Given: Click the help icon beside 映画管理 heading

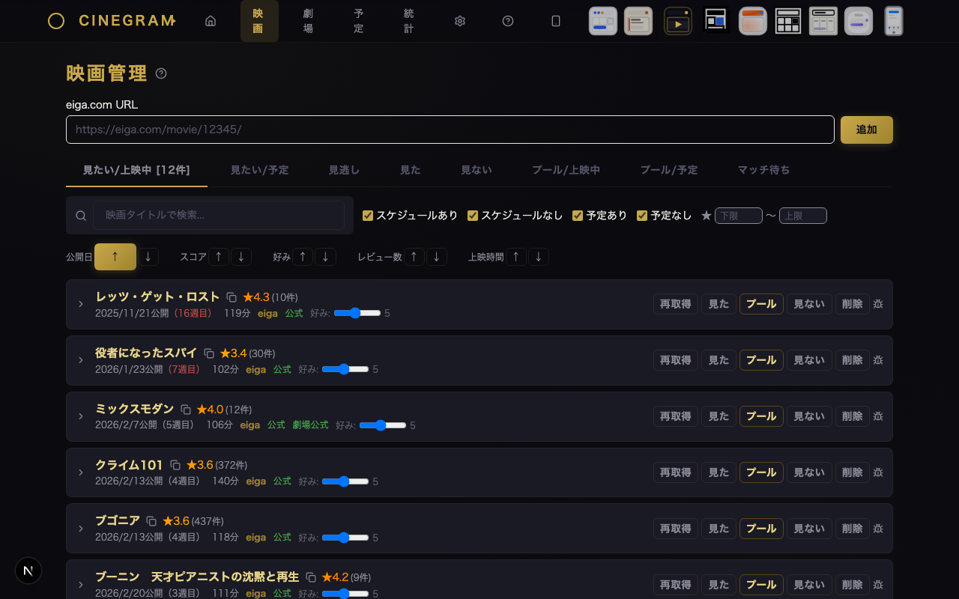Looking at the screenshot, I should (161, 73).
